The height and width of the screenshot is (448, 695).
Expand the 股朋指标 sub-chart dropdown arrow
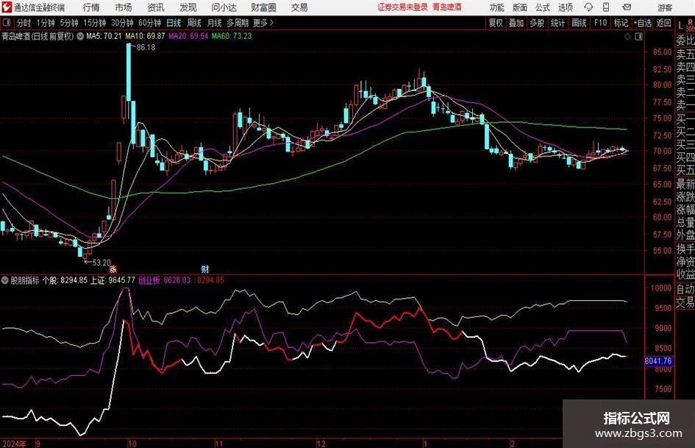click(5, 280)
